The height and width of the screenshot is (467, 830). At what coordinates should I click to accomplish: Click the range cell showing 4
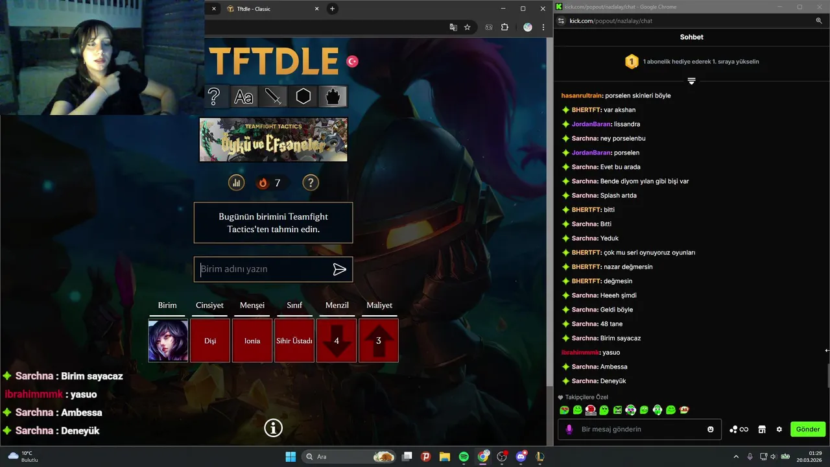coord(337,341)
